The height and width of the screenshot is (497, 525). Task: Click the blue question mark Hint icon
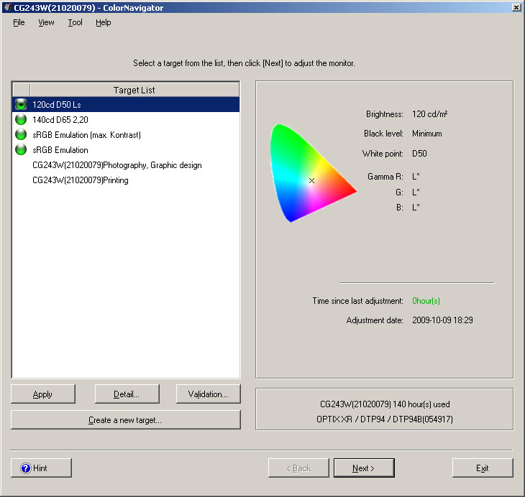click(26, 468)
